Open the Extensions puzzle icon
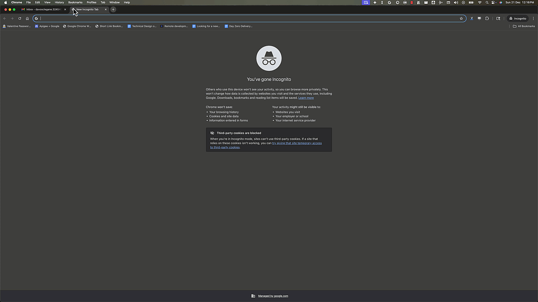The image size is (538, 302). (x=487, y=18)
